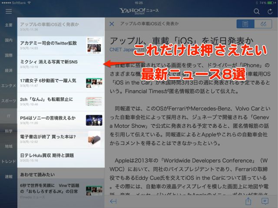Tap the article header title text
Image resolution: width=278 pixels, height=208 pixels.
(x=149, y=24)
